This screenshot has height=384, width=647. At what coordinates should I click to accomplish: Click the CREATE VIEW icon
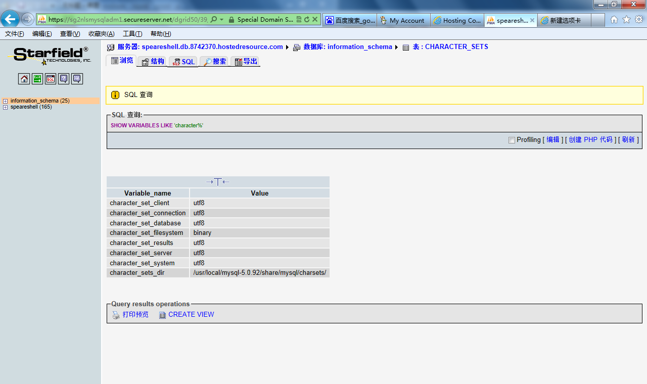click(x=162, y=315)
